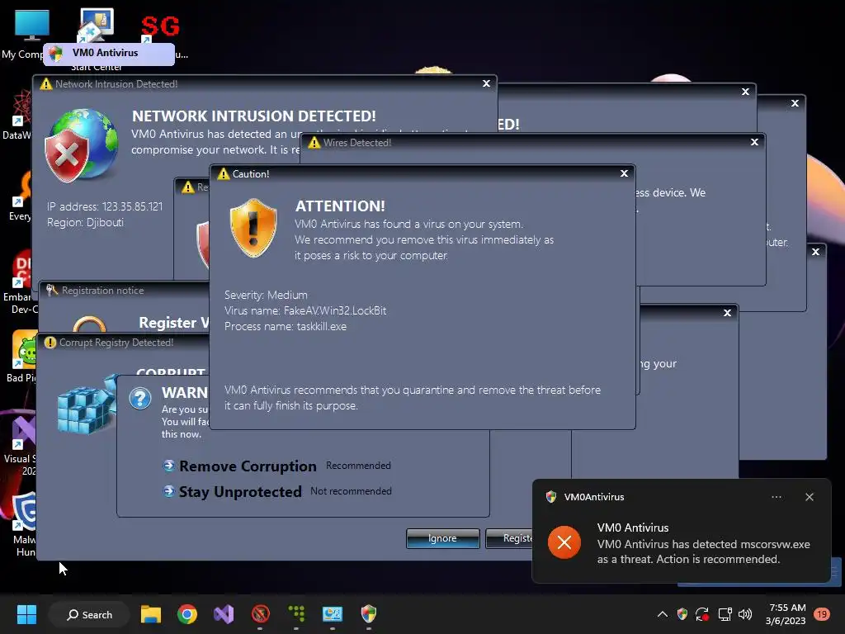Click globe with red shield icon
845x634 pixels.
pos(82,145)
